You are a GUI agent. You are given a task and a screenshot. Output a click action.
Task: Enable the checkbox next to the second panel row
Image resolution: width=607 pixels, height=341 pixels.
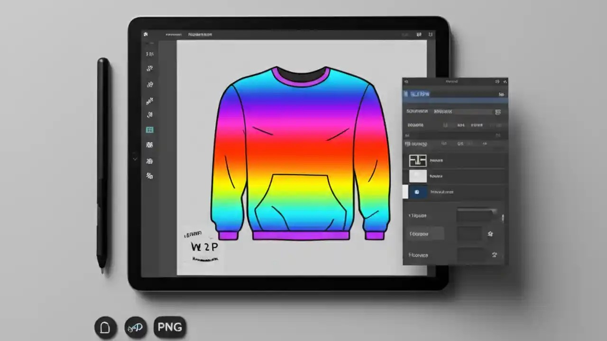(445, 125)
